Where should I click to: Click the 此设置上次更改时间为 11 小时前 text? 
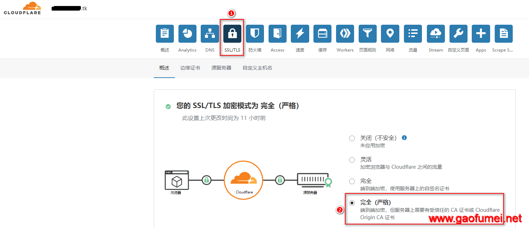coord(224,118)
